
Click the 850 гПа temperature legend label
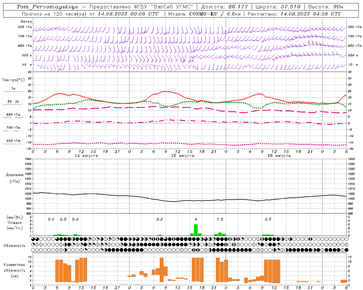(13, 114)
